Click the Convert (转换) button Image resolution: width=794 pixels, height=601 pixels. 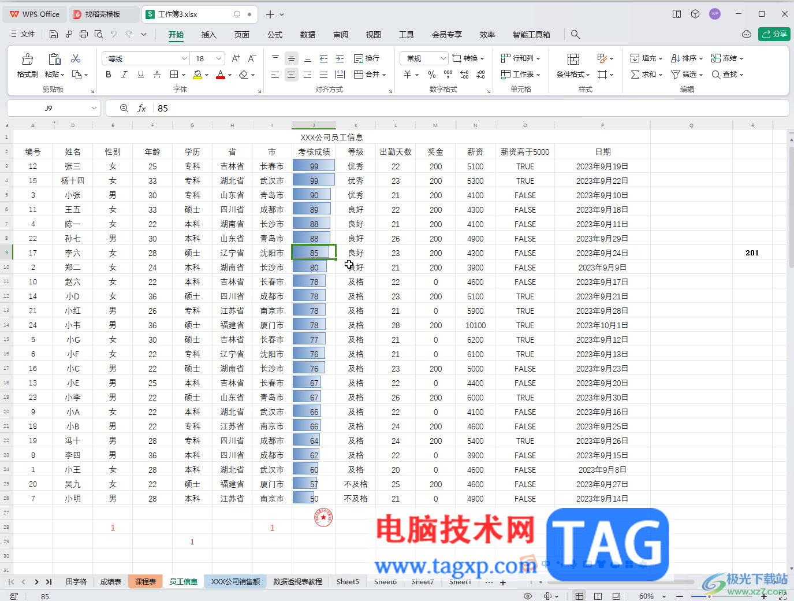coord(468,58)
